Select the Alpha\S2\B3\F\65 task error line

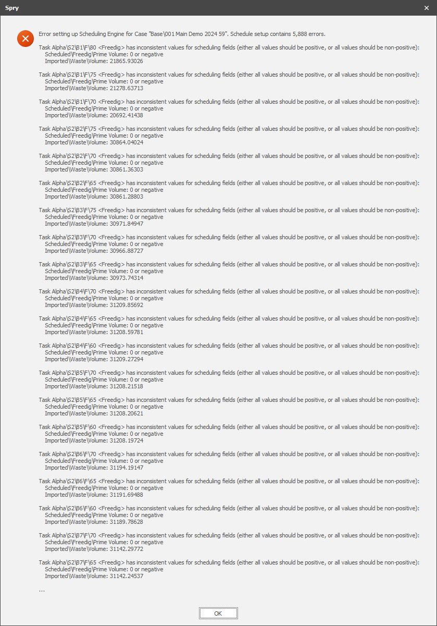coord(229,264)
